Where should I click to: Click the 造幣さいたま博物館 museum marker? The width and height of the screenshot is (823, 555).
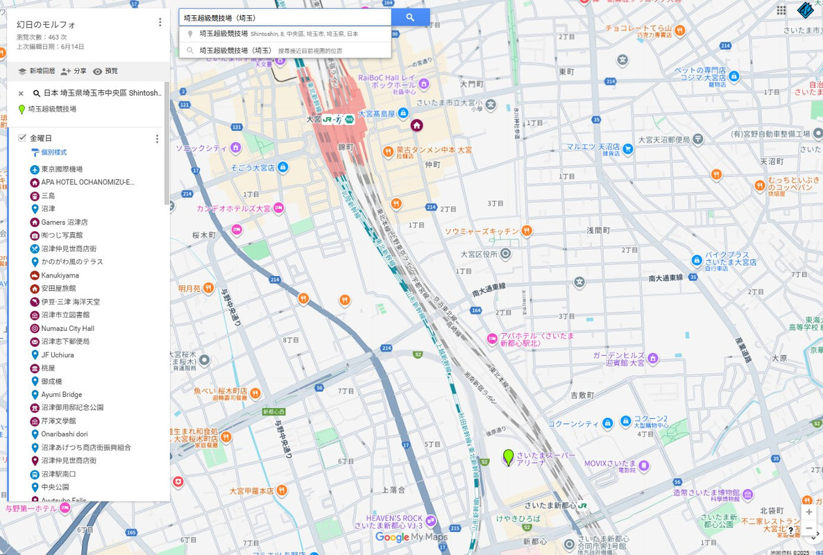click(748, 494)
